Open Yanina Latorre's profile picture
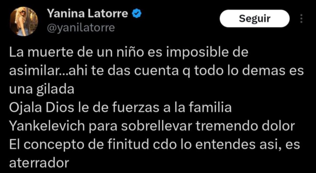 [24, 21]
